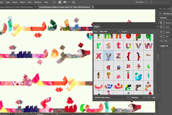Zoom out glyphs with small mountains icon
This screenshot has height=115, width=172.
click(x=149, y=97)
